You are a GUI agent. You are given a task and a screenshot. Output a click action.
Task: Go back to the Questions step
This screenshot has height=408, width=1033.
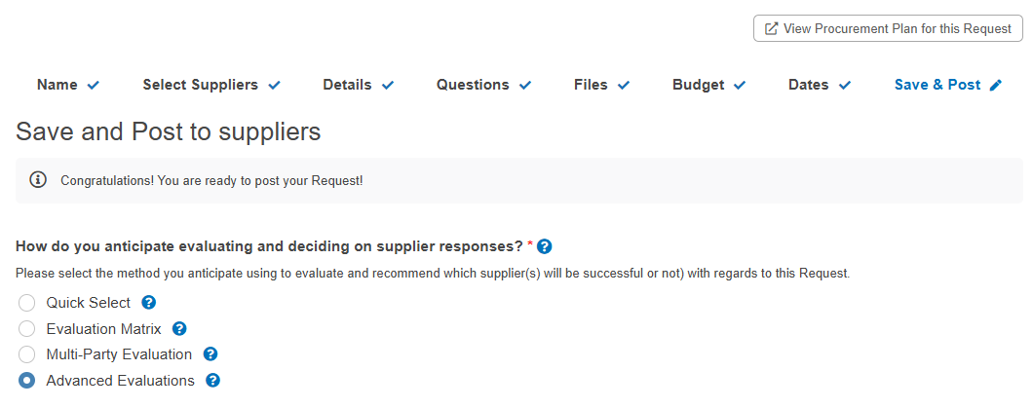483,85
